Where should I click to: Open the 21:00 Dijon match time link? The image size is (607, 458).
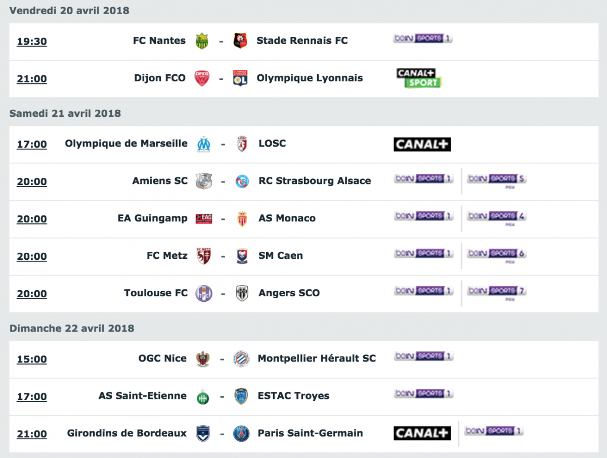point(32,79)
